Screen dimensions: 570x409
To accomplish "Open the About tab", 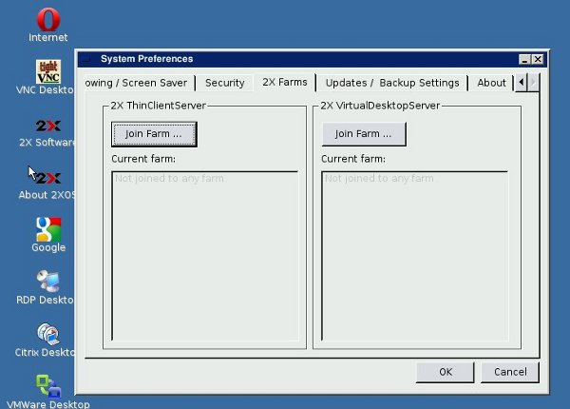I will [491, 83].
